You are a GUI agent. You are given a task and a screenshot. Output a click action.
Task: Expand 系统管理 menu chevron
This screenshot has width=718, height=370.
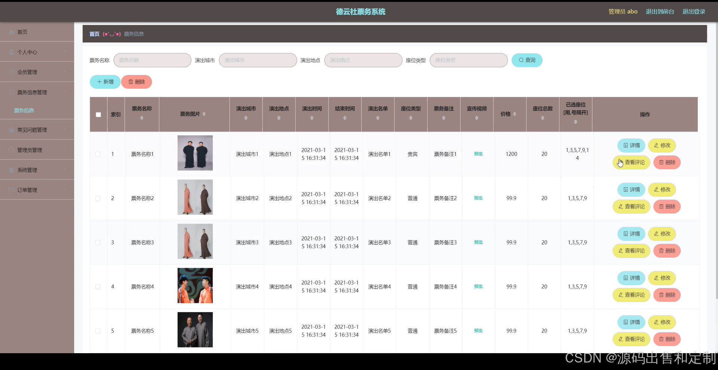(x=65, y=170)
